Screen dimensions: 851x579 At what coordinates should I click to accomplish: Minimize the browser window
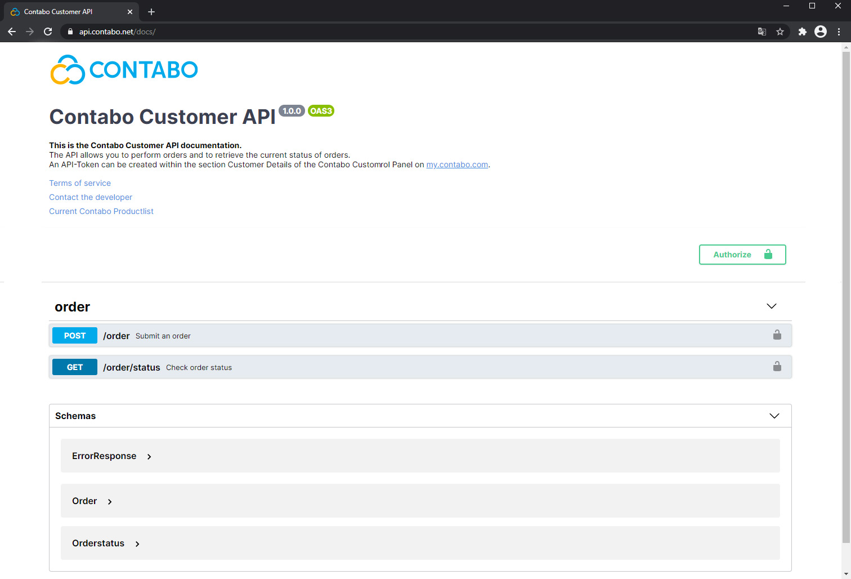(x=786, y=6)
